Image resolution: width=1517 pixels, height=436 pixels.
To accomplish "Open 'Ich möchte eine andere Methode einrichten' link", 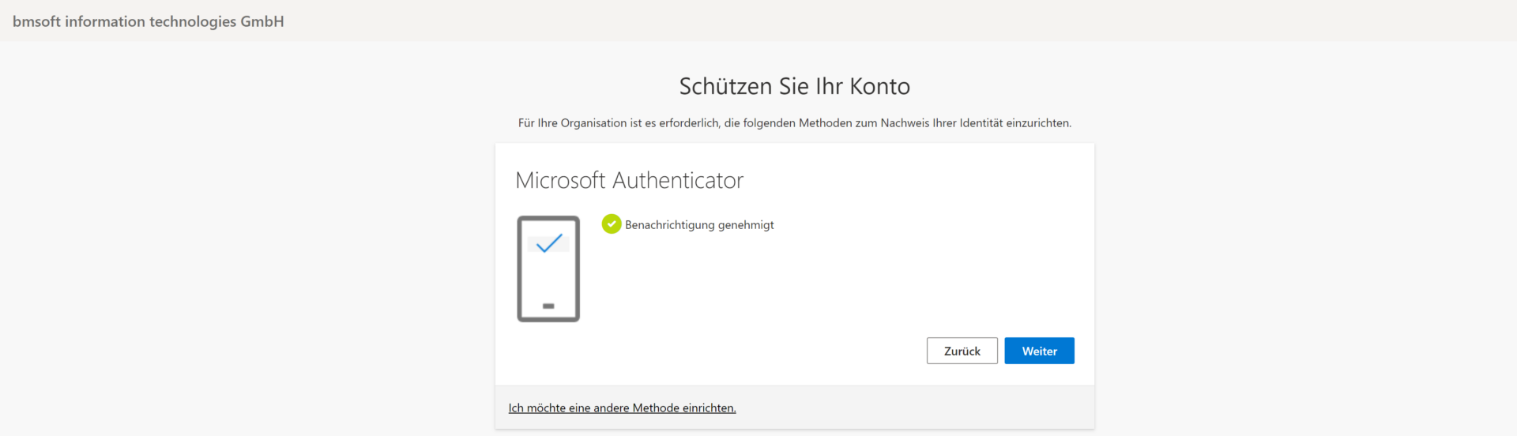I will 622,408.
